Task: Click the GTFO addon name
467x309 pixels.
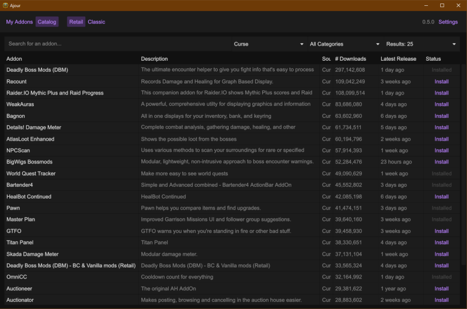Action: coord(13,231)
